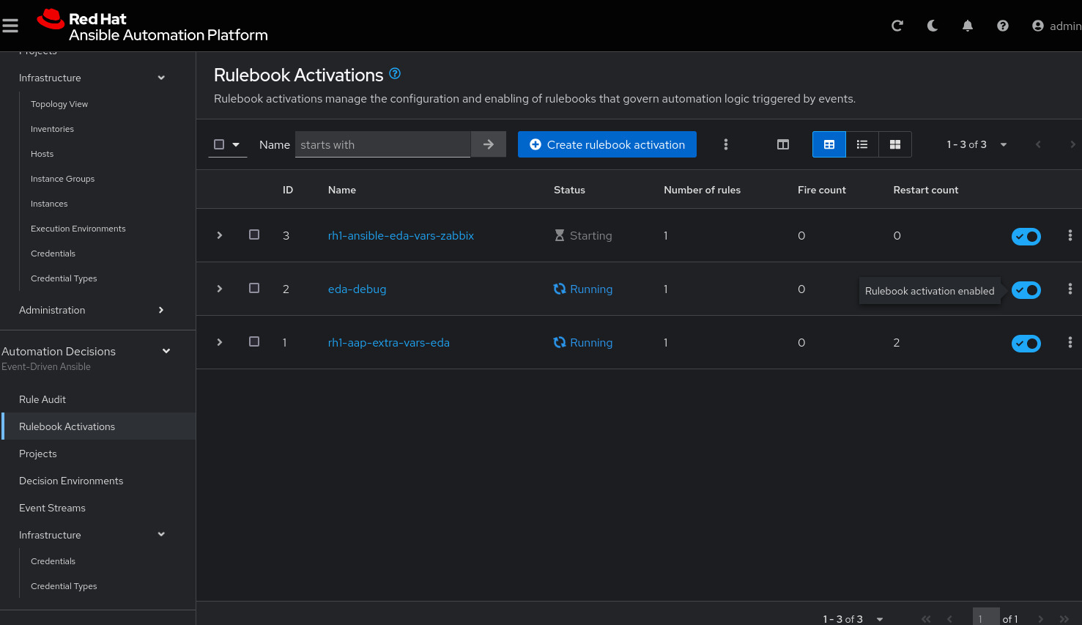Open the help question mark menu

point(1003,26)
